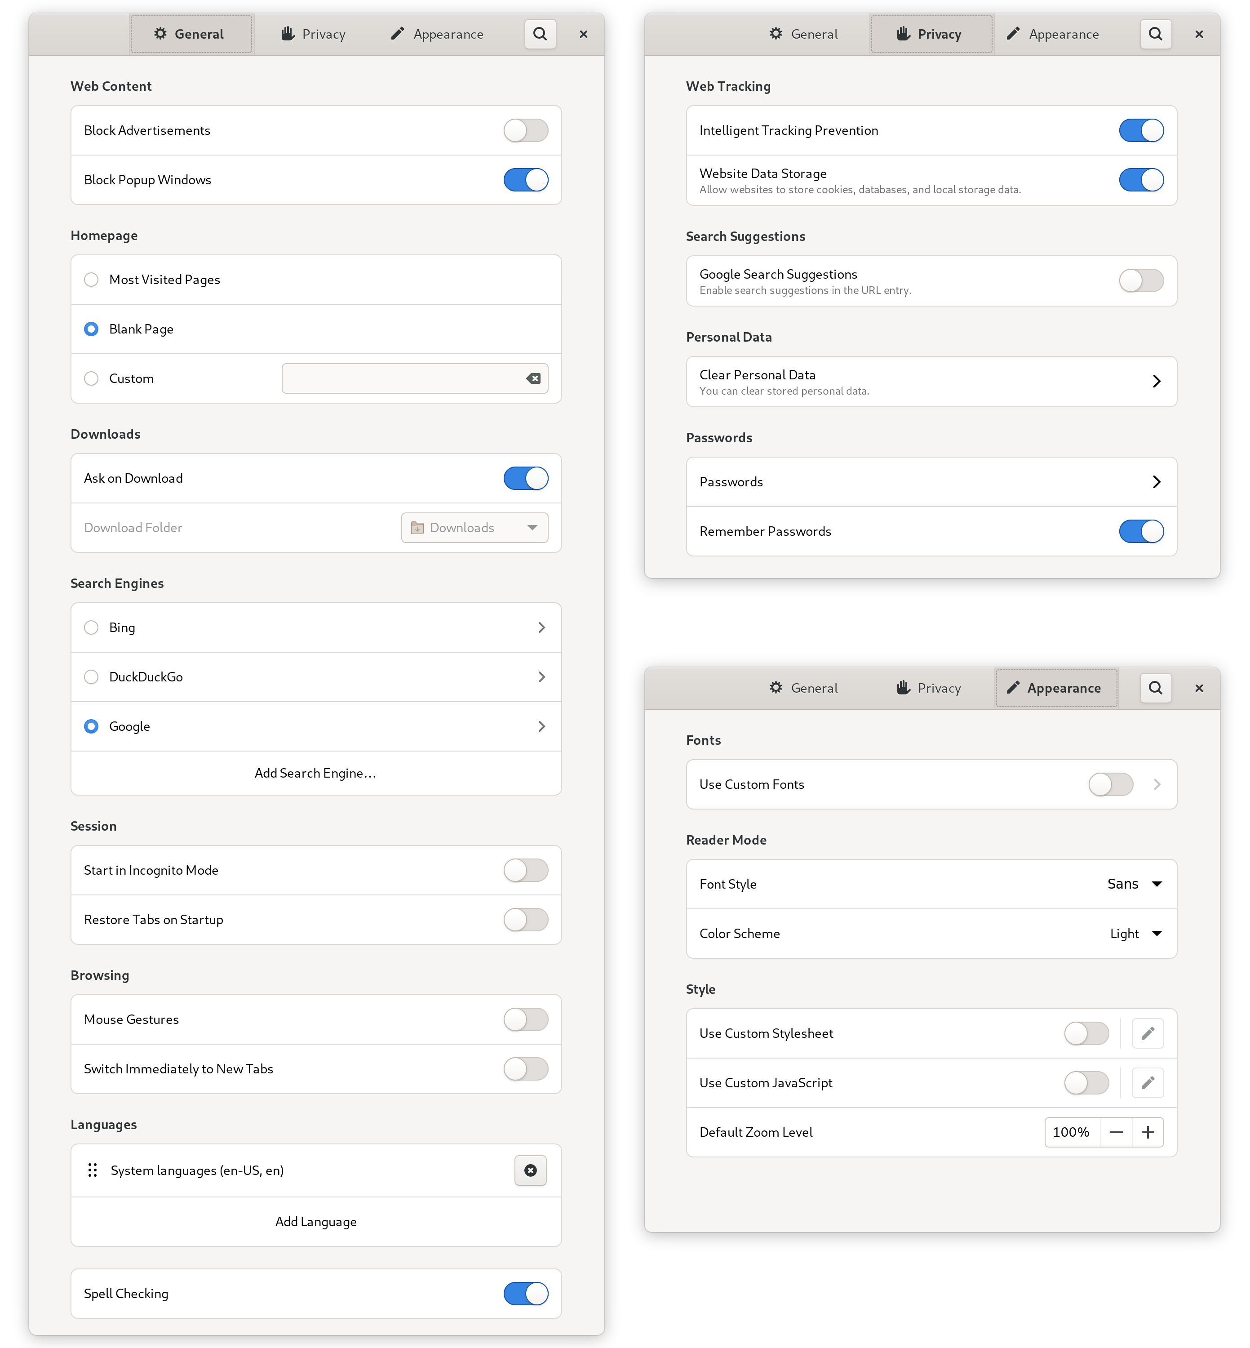This screenshot has width=1250, height=1348.
Task: Clear the Custom homepage field with backspace icon
Action: 533,378
